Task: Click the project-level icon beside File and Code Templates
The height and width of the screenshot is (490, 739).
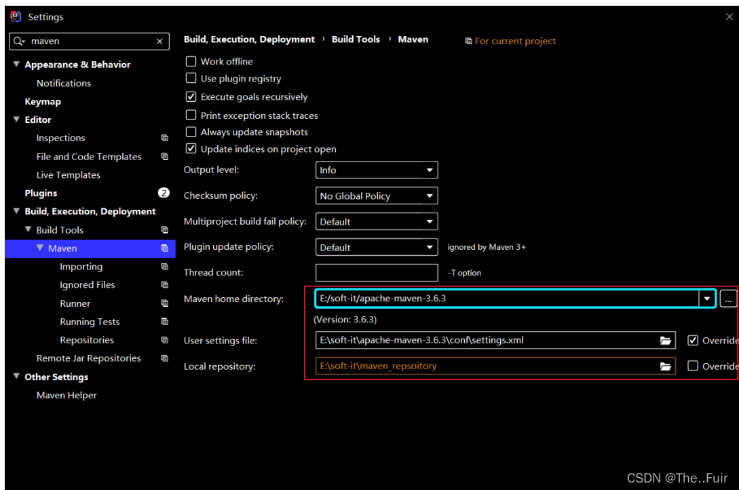Action: coord(164,156)
